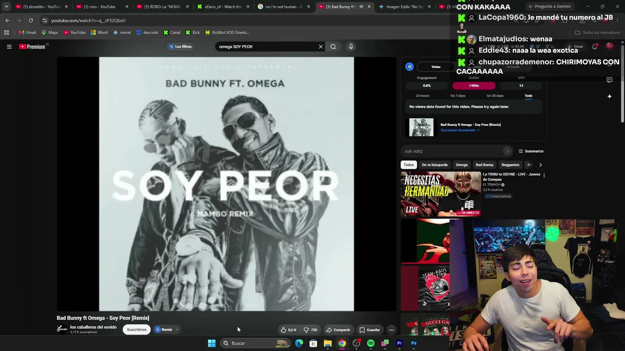Open the descvids bookmark folder
625x351 pixels.
(x=147, y=32)
